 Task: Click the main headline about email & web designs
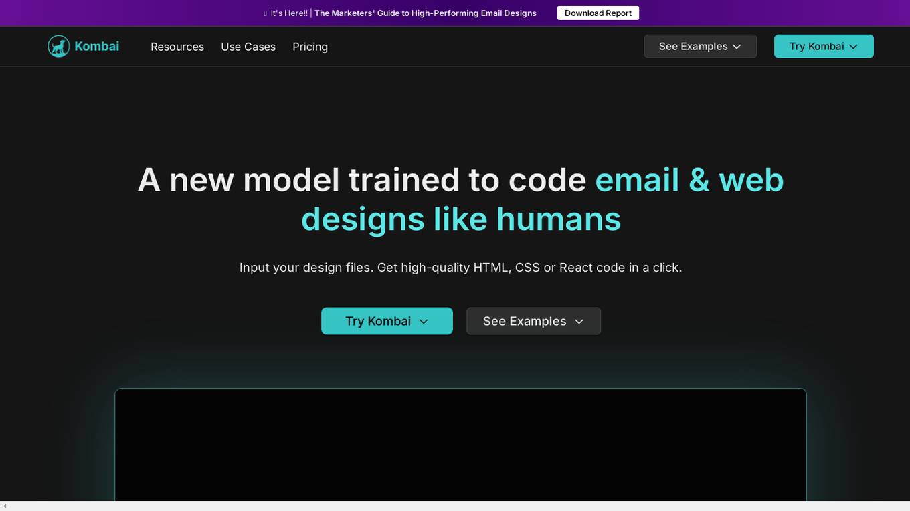tap(460, 199)
